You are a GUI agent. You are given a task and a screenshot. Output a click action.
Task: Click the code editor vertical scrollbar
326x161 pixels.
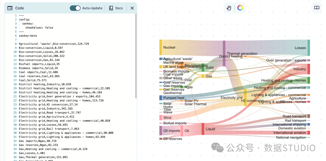tap(136, 56)
